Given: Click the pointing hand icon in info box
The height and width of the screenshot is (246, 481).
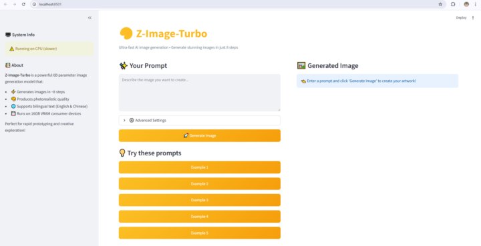Looking at the screenshot, I should pyautogui.click(x=303, y=81).
